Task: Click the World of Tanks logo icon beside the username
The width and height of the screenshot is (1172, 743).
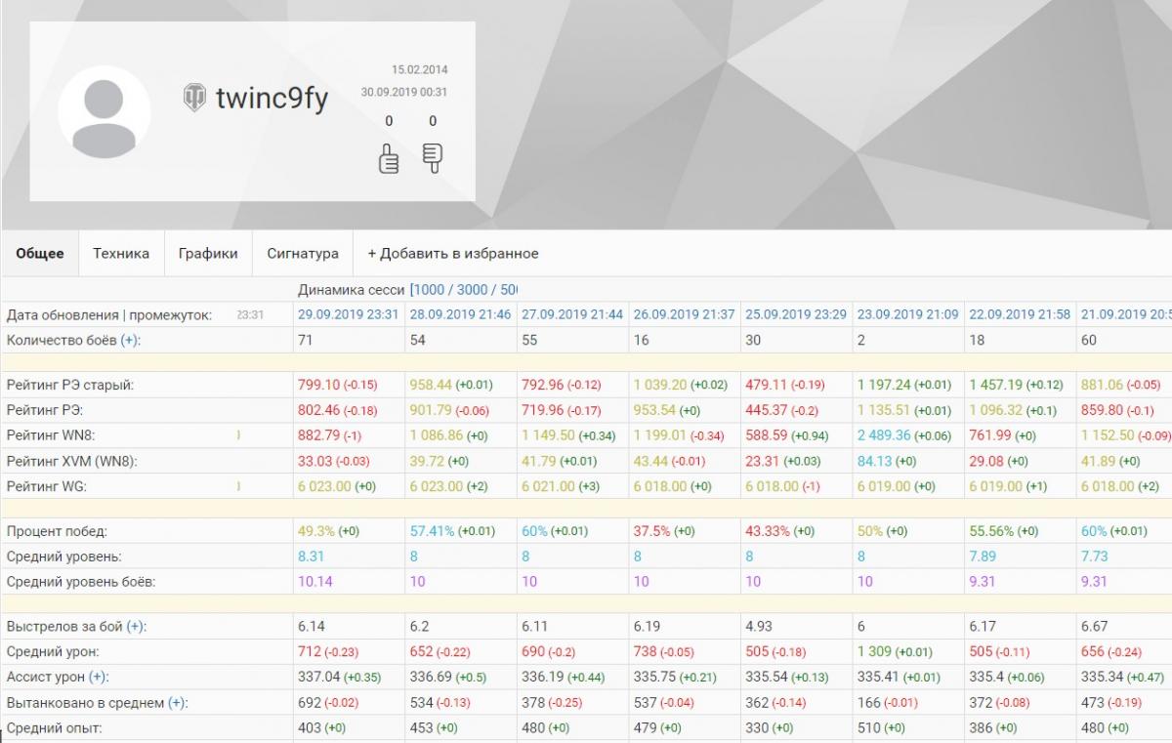Action: [194, 97]
